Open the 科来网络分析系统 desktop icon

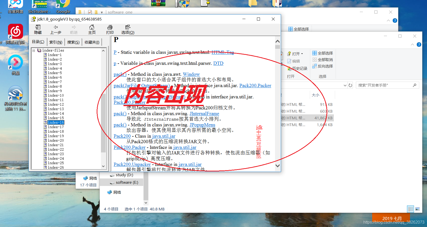[x=16, y=98]
